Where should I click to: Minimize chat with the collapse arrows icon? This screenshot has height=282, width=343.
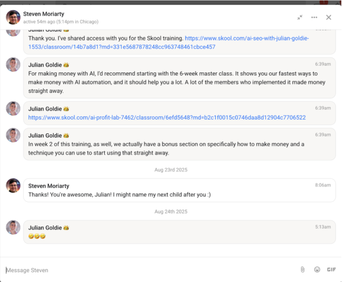(x=300, y=17)
